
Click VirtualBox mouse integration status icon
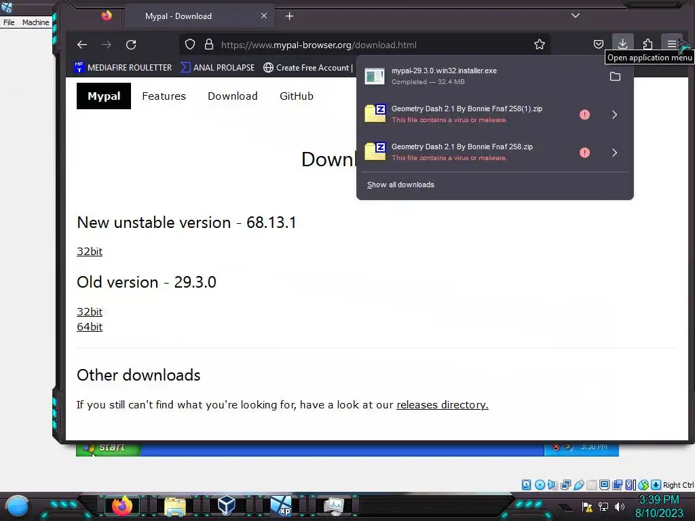pyautogui.click(x=643, y=484)
